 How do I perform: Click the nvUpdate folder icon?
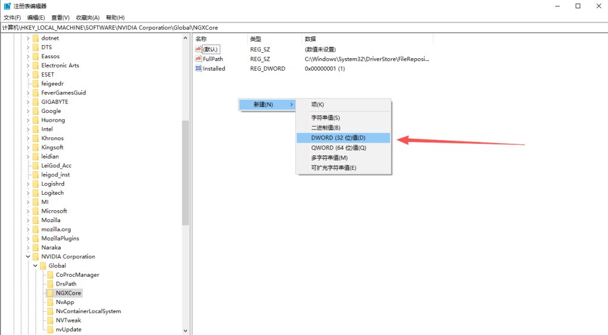[50, 329]
